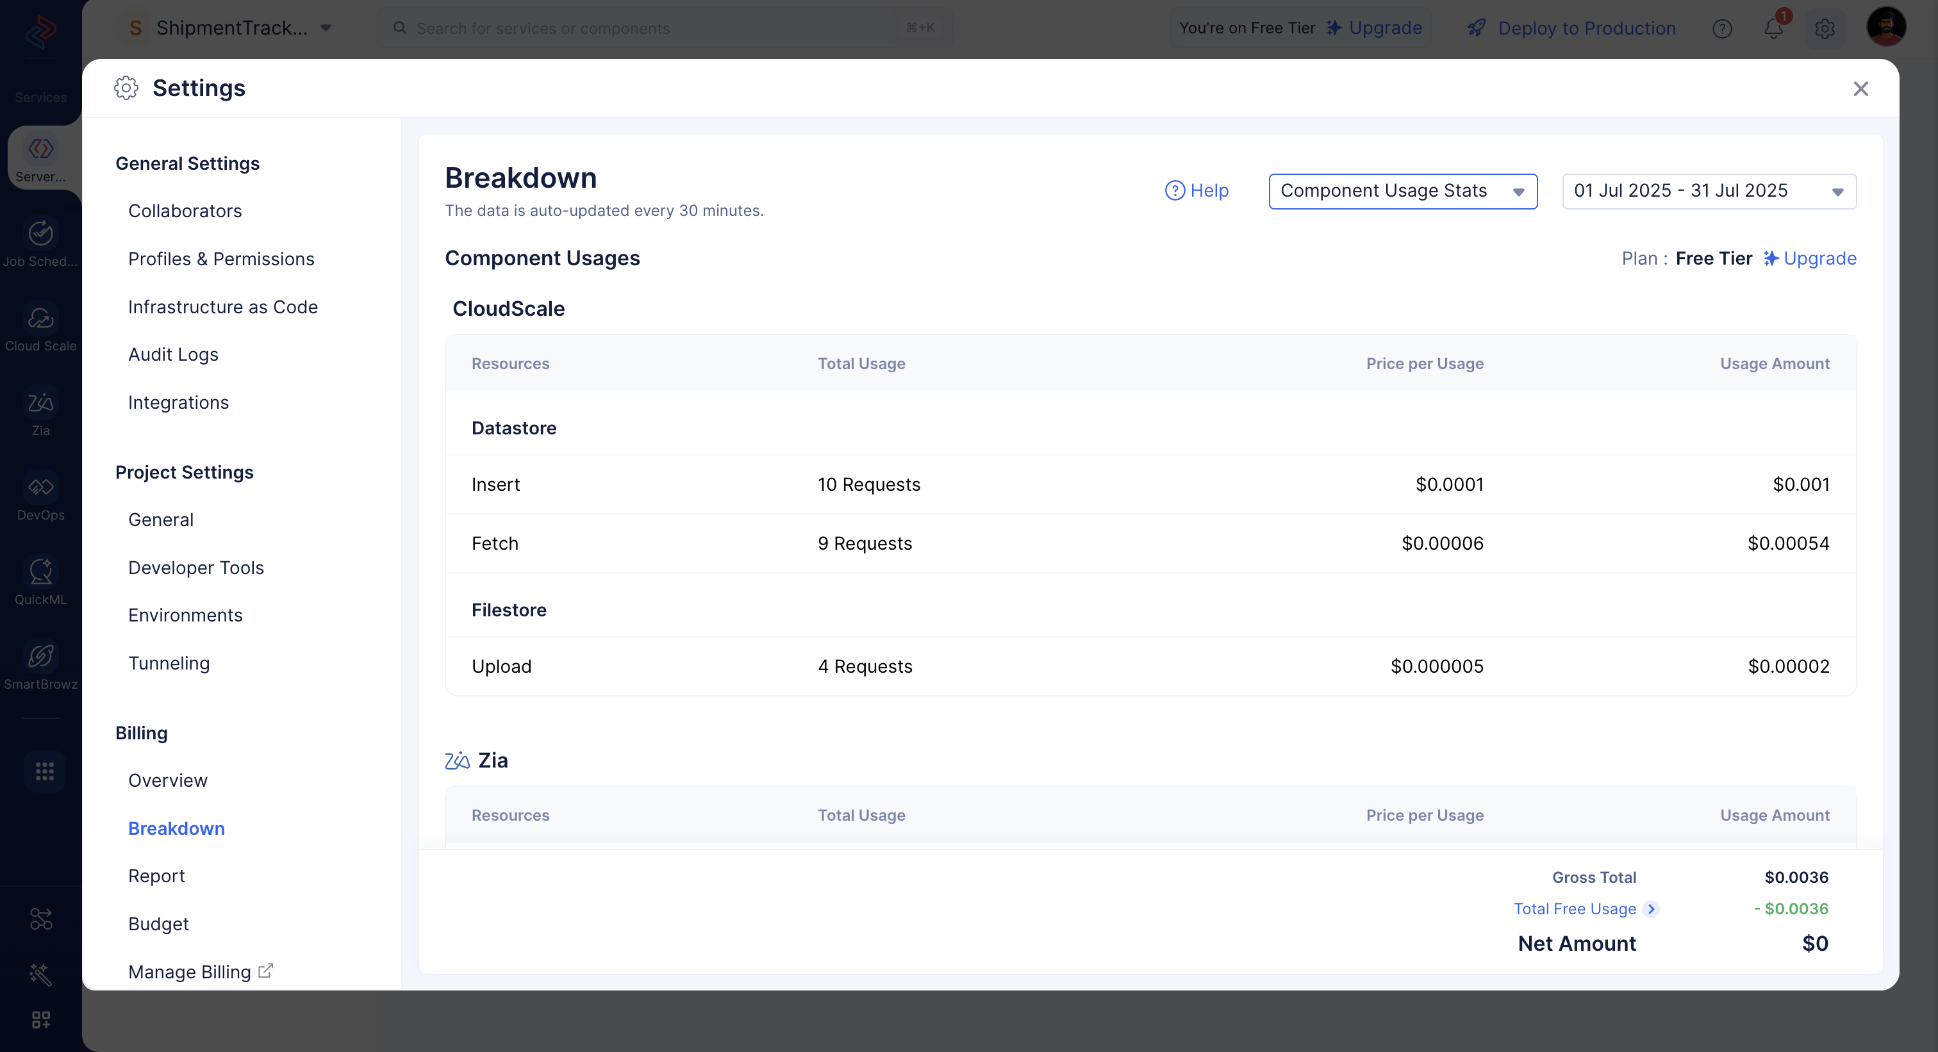Click the Net Amount $0 value
The image size is (1938, 1052).
[x=1816, y=943]
